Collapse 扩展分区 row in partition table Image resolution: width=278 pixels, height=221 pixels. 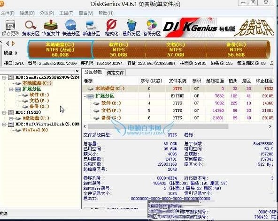[85, 96]
